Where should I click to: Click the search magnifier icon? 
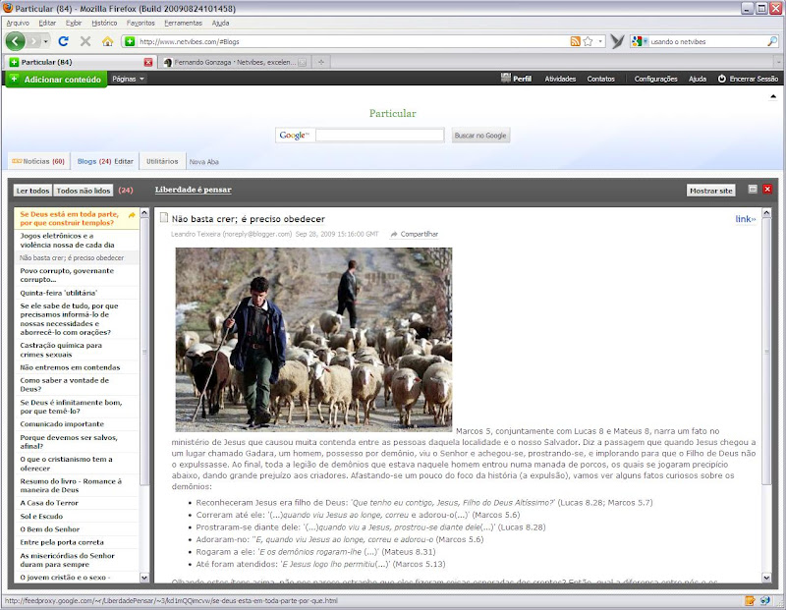point(772,41)
